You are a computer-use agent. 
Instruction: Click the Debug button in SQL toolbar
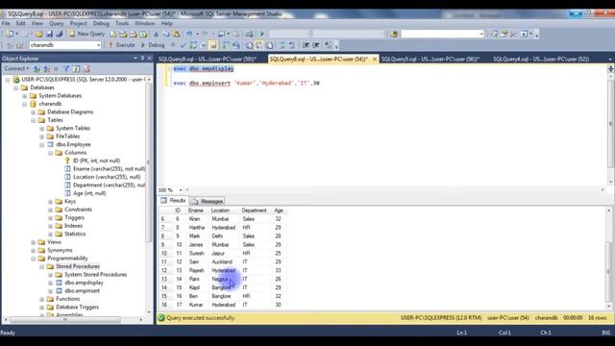[153, 45]
